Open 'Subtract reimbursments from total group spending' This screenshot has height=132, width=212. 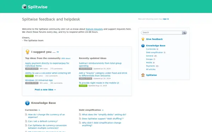pos(100,64)
